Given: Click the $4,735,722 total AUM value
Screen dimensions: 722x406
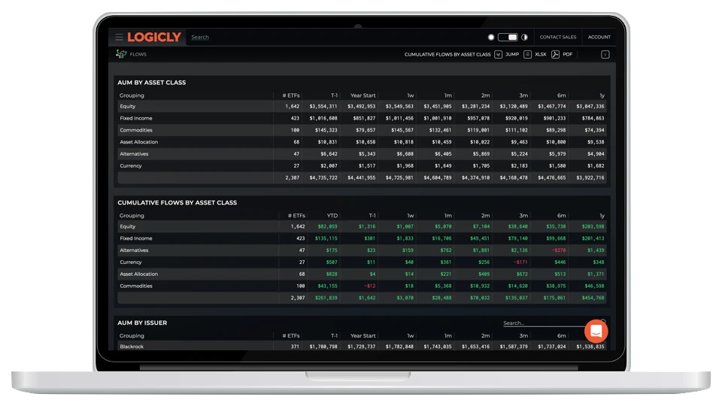Looking at the screenshot, I should pos(323,177).
